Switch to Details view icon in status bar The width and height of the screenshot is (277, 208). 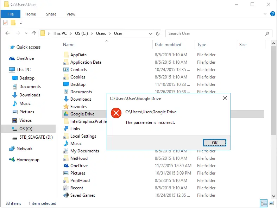[264, 203]
